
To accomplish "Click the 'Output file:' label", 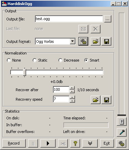I will [x=16, y=19].
